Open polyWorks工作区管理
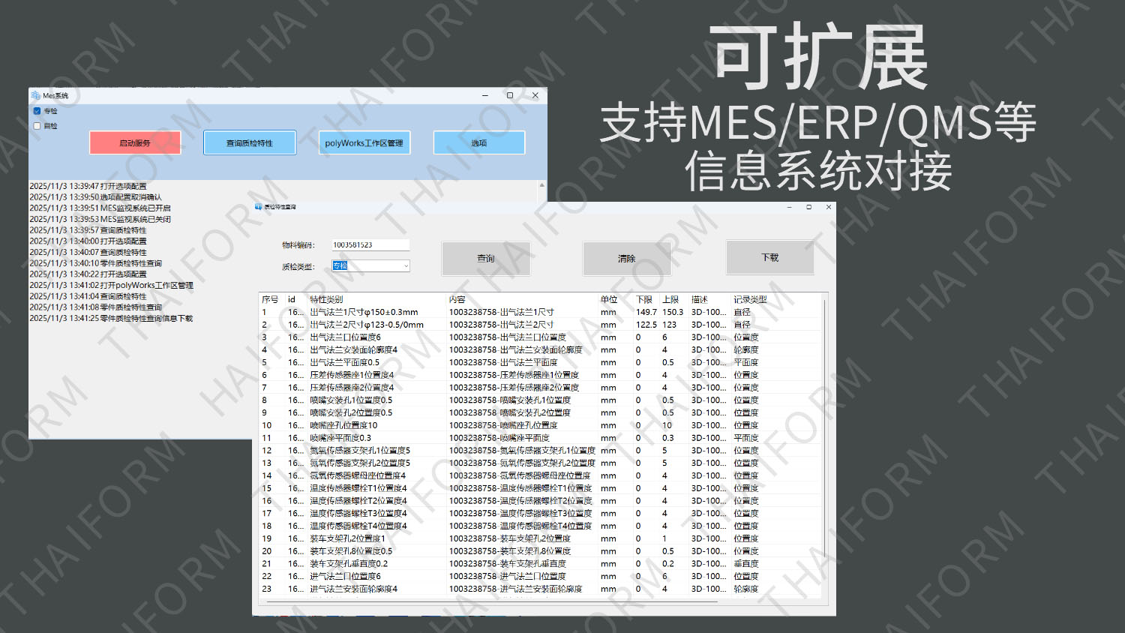The image size is (1125, 633). pyautogui.click(x=364, y=142)
